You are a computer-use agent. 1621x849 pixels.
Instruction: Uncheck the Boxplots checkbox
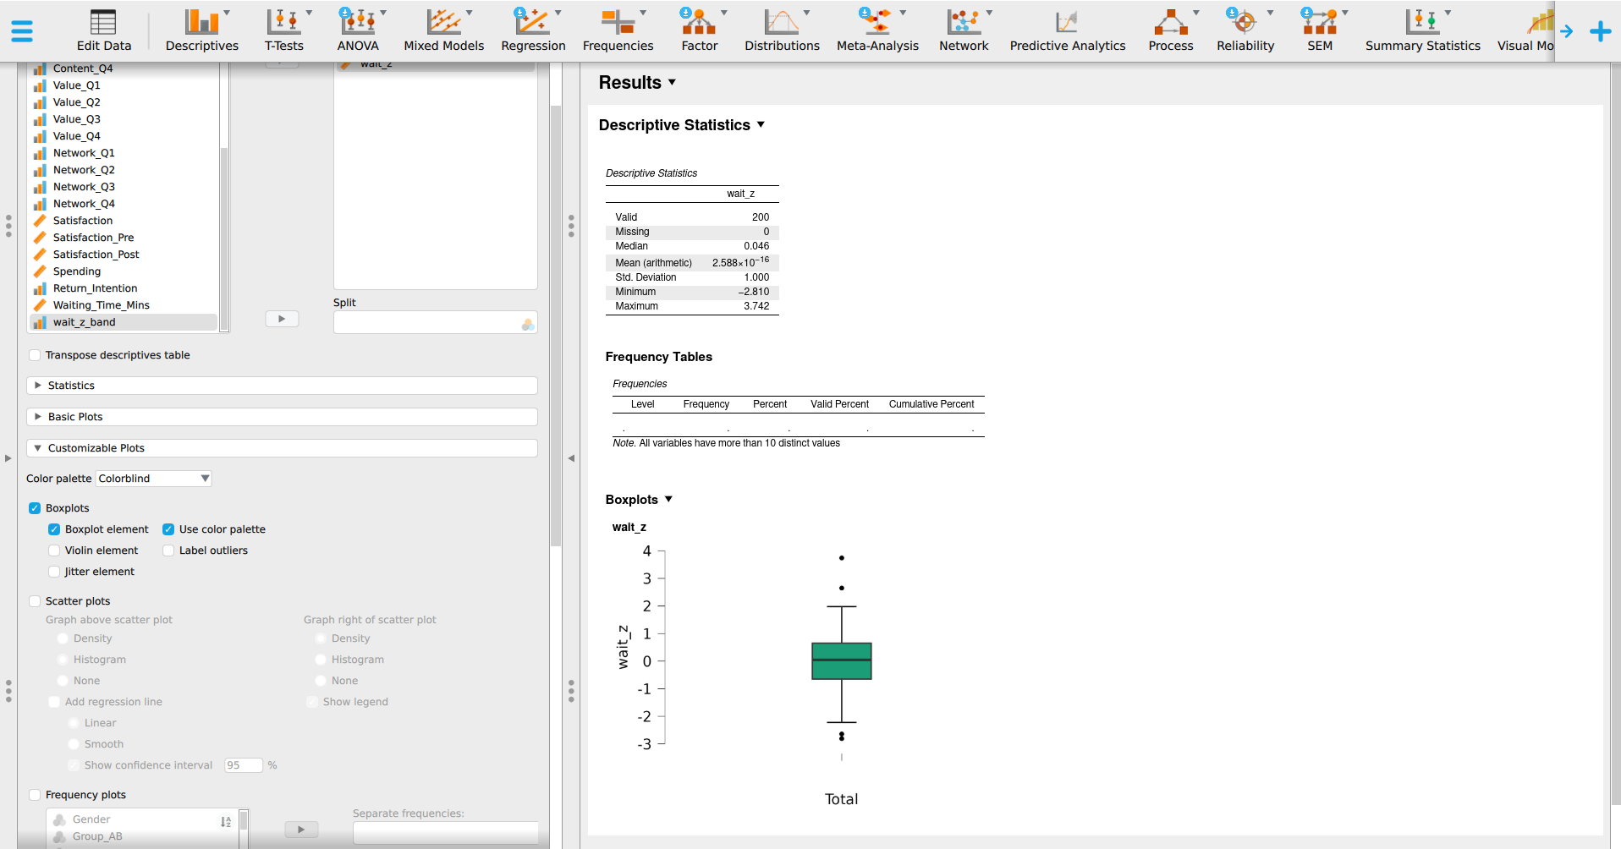pos(35,508)
